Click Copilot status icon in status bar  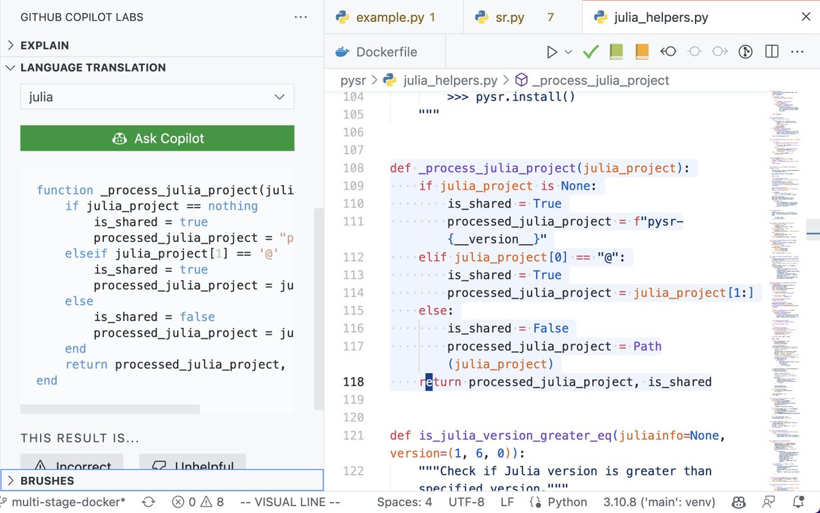click(739, 502)
